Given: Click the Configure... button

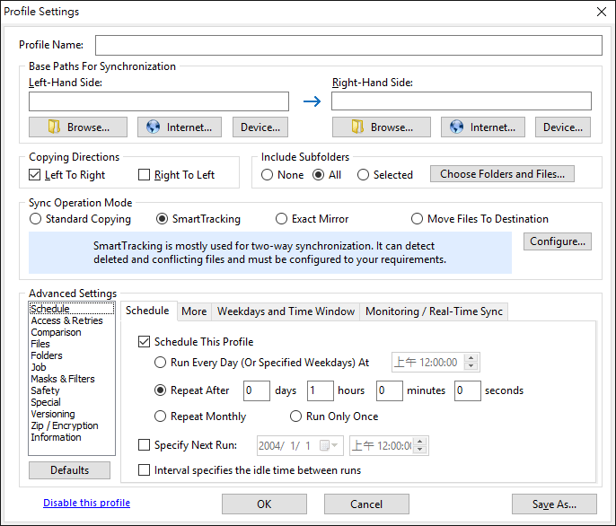Looking at the screenshot, I should (x=558, y=241).
